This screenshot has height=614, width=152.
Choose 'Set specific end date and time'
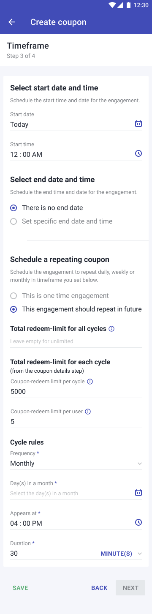click(x=61, y=221)
